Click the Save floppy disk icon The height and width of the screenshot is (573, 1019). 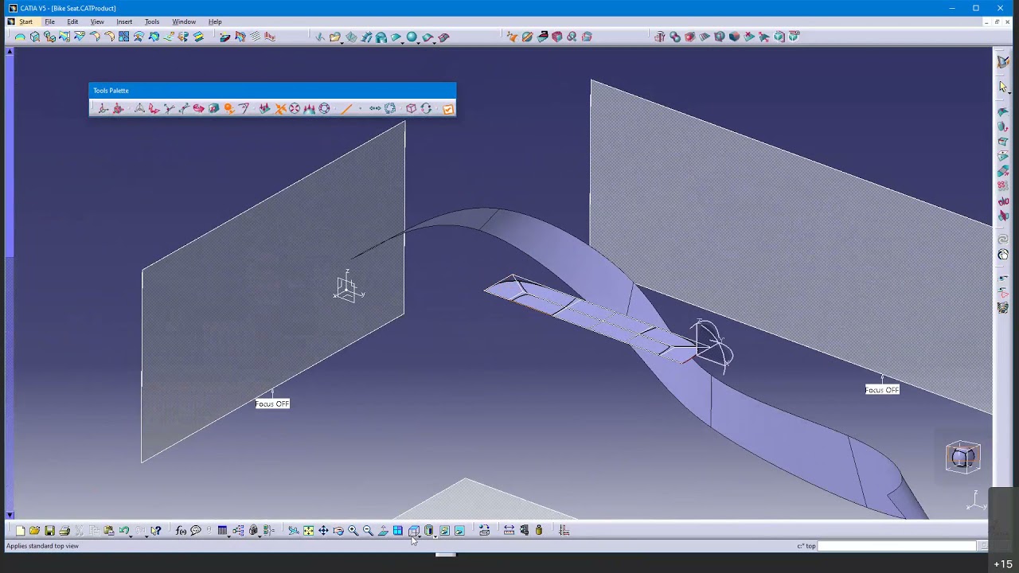point(49,531)
